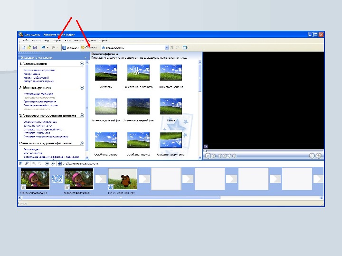Select the 'Исчезание, в белый фон' effect
Image resolution: width=342 pixels, height=256 pixels.
(x=106, y=106)
